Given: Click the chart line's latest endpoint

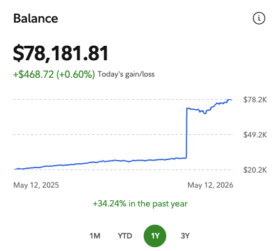Looking at the screenshot, I should click(x=231, y=100).
